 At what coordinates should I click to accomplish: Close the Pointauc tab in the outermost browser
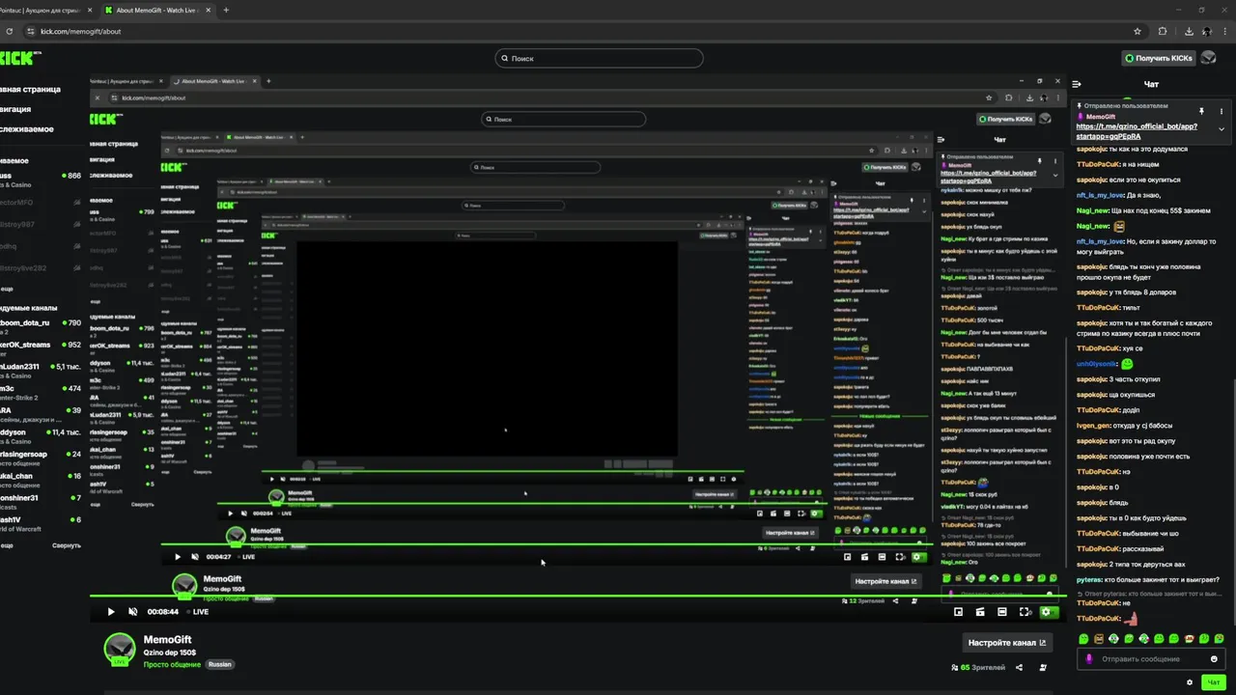[x=90, y=10]
